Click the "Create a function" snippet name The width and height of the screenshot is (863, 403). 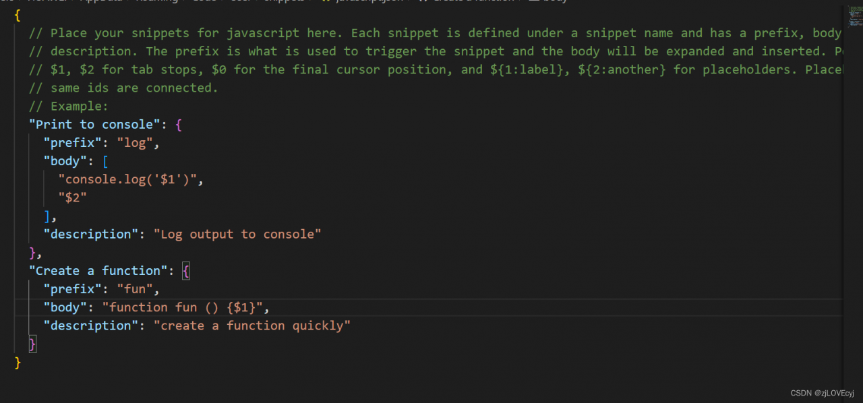[x=98, y=270]
